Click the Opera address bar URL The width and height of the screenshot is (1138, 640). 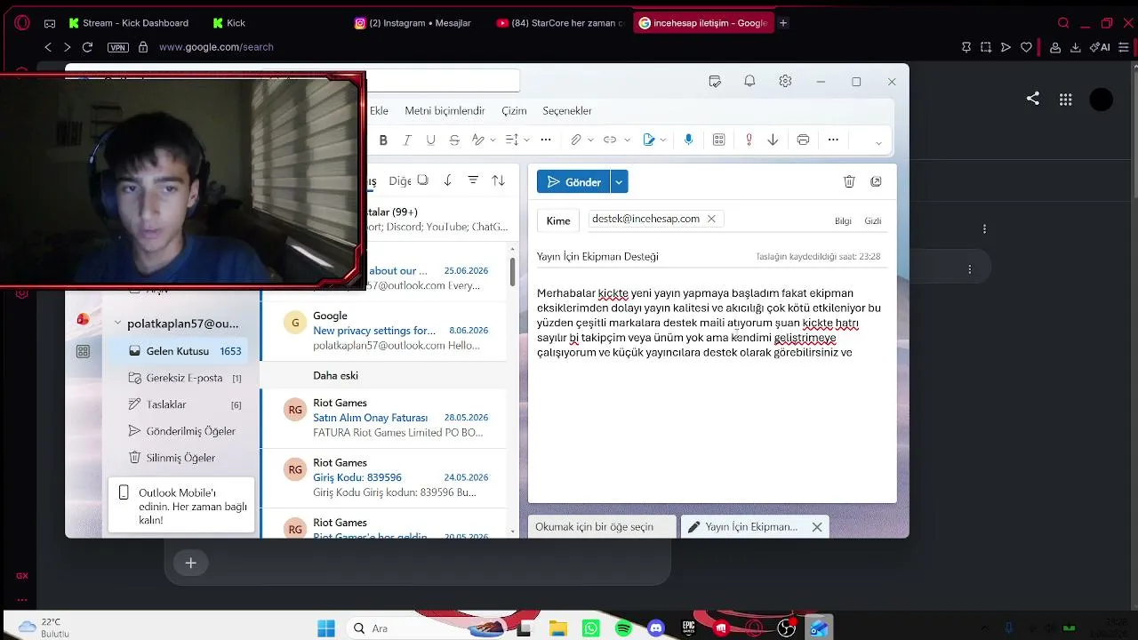(x=216, y=47)
